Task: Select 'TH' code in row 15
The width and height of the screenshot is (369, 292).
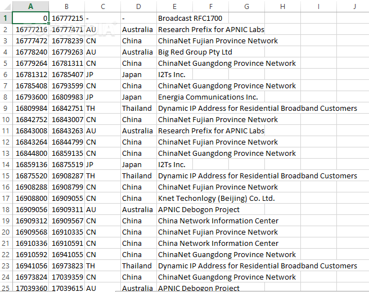Action: click(x=102, y=176)
